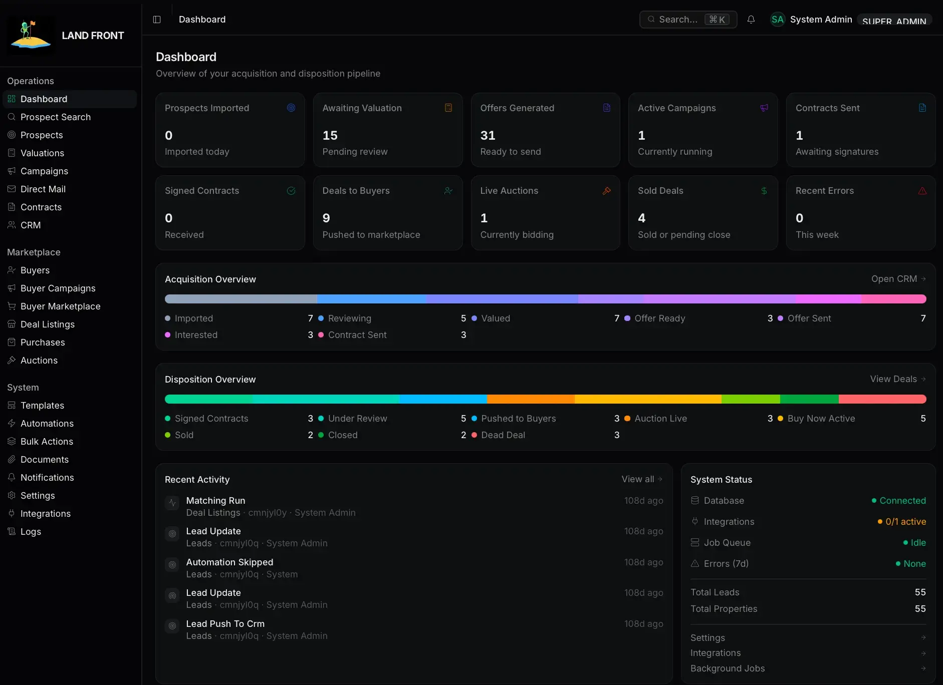Image resolution: width=943 pixels, height=685 pixels.
Task: Open Settings link in System Status
Action: (x=808, y=638)
